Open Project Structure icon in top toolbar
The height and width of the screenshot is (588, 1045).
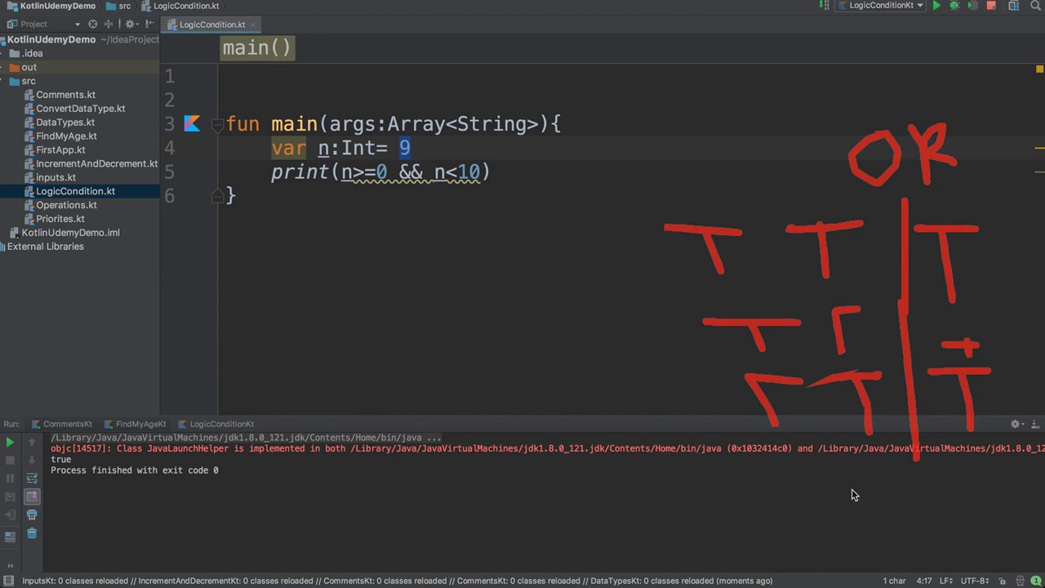(1014, 6)
